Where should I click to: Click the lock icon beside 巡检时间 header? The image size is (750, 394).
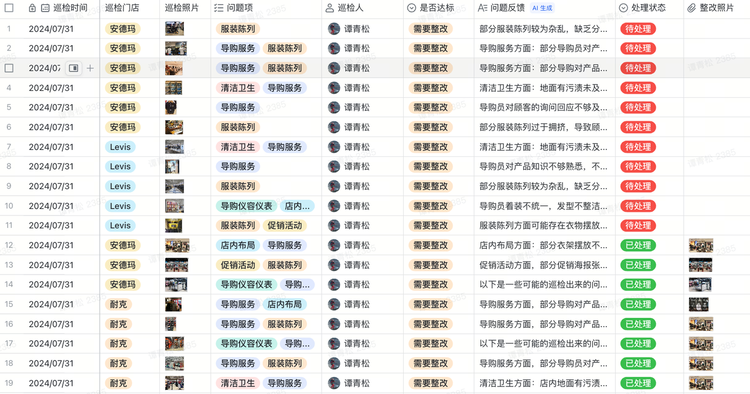pyautogui.click(x=32, y=8)
